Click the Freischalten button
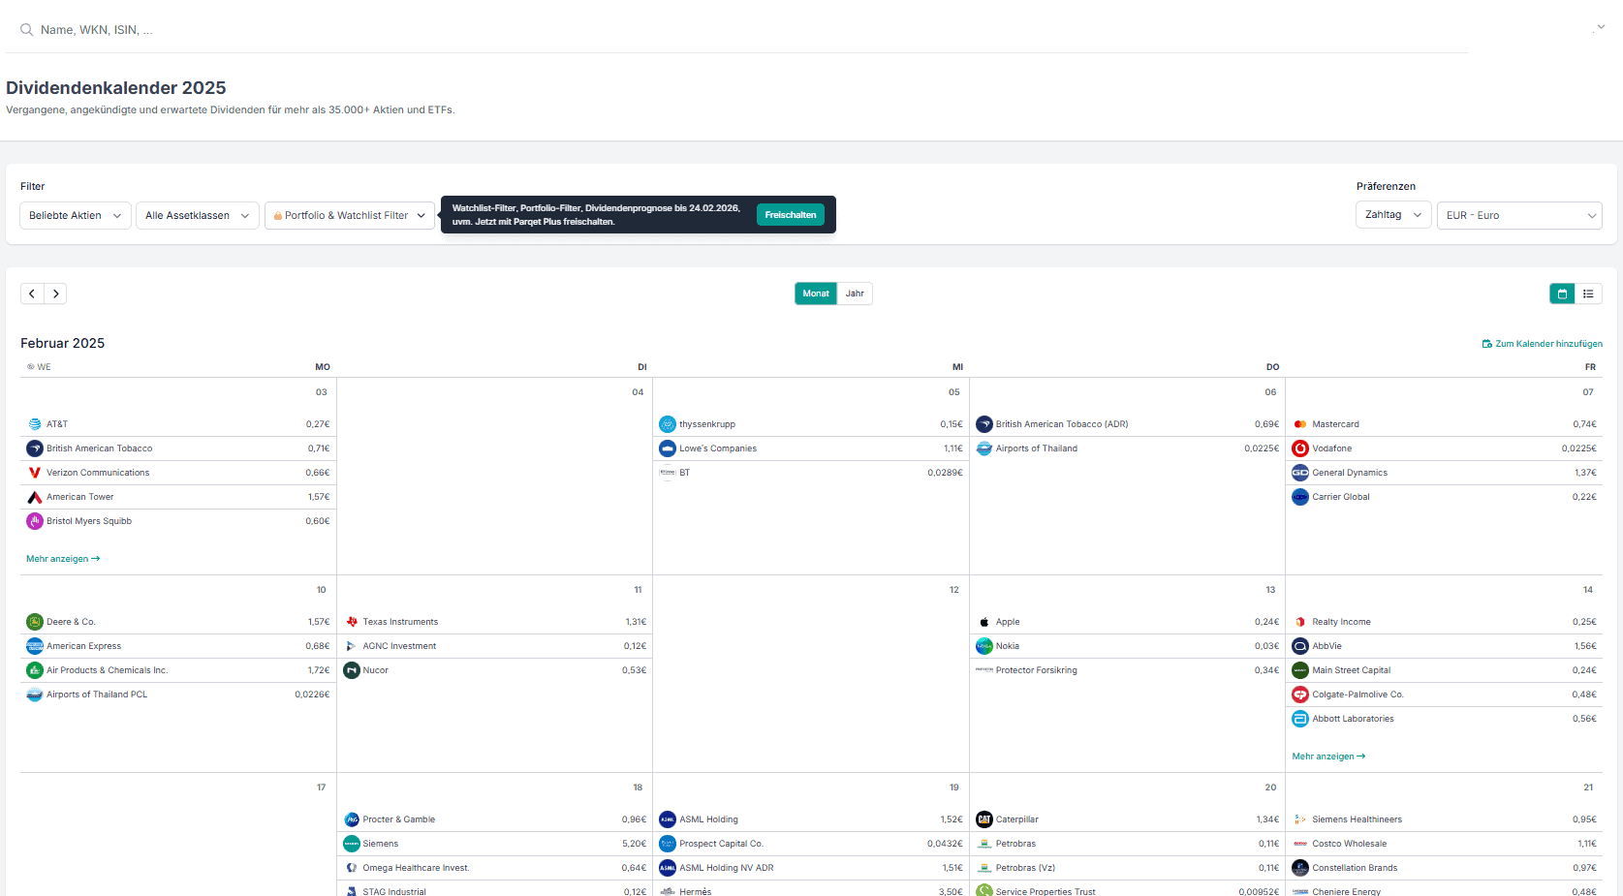 click(x=791, y=215)
